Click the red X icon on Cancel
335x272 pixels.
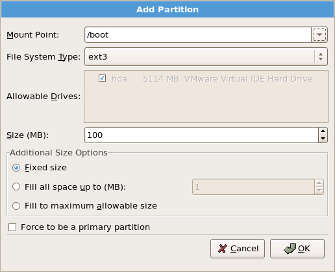tap(222, 249)
